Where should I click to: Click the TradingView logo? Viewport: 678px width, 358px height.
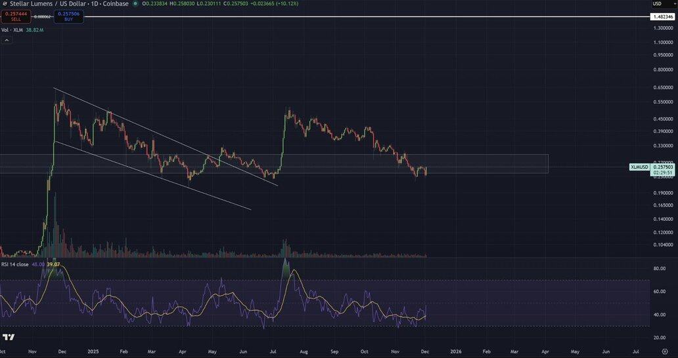[9, 337]
